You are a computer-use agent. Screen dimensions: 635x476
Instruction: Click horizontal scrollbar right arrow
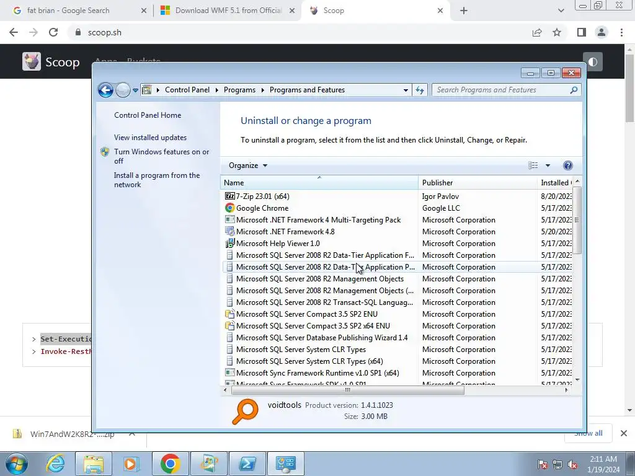pos(567,390)
